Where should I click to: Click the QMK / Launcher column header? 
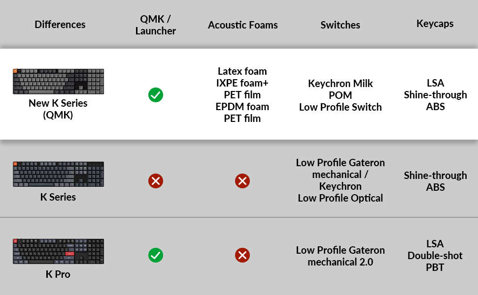pyautogui.click(x=155, y=25)
